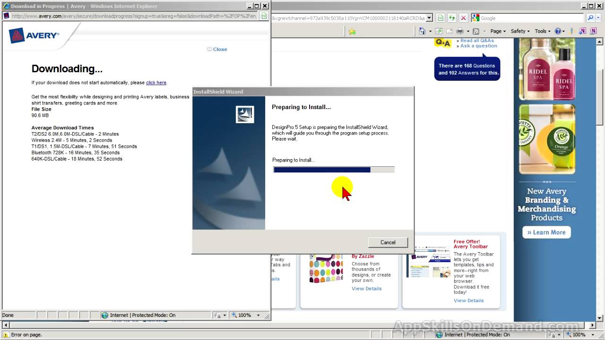The width and height of the screenshot is (605, 340).
Task: Click main browser security lock status icon
Action: pyautogui.click(x=552, y=335)
